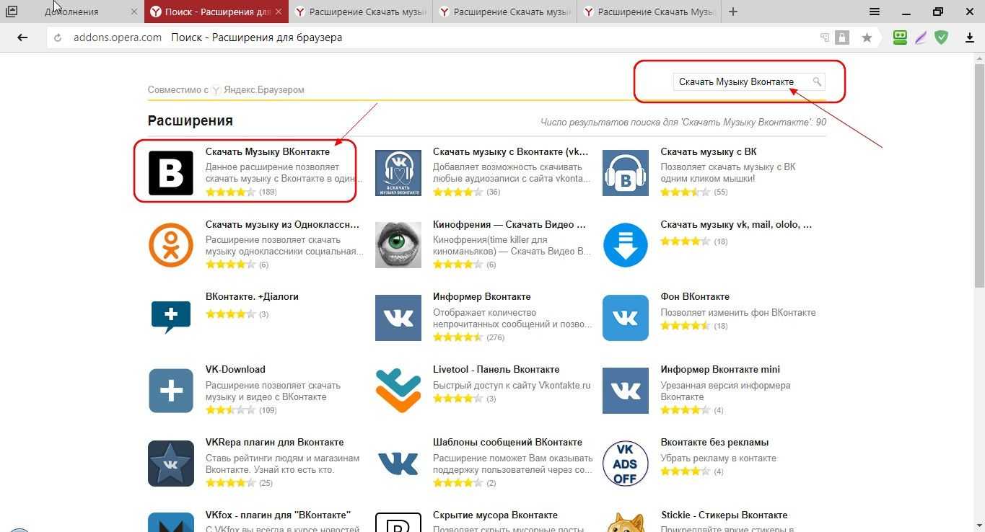985x532 pixels.
Task: Click the green robot extension icon
Action: 900,37
